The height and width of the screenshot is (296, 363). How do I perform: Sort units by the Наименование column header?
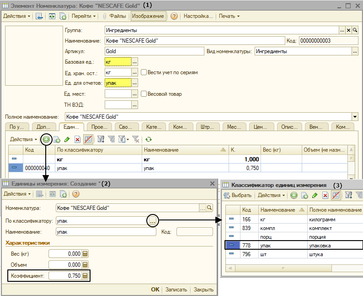pyautogui.click(x=185, y=150)
